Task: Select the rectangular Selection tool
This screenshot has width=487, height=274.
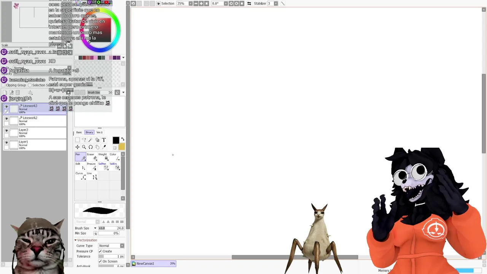Action: coord(78,140)
